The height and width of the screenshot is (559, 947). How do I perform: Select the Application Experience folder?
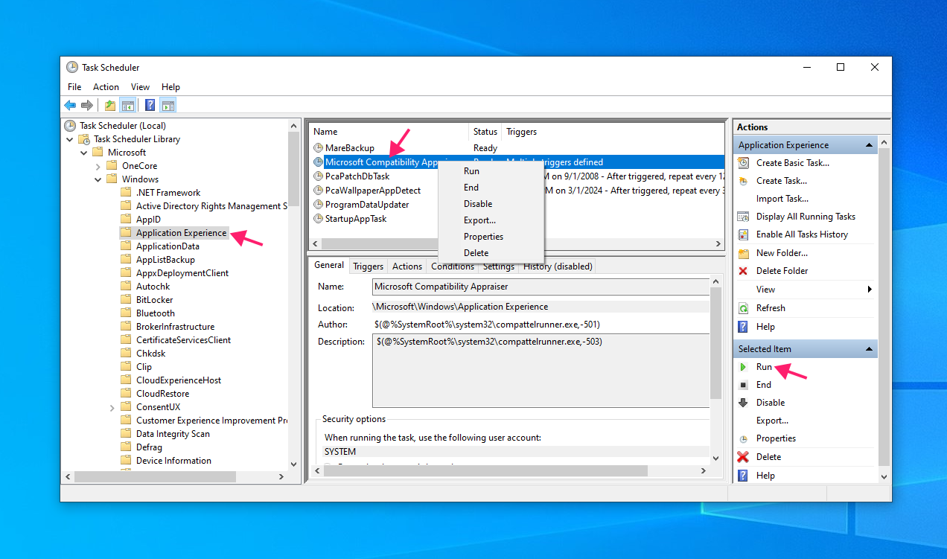click(x=181, y=233)
